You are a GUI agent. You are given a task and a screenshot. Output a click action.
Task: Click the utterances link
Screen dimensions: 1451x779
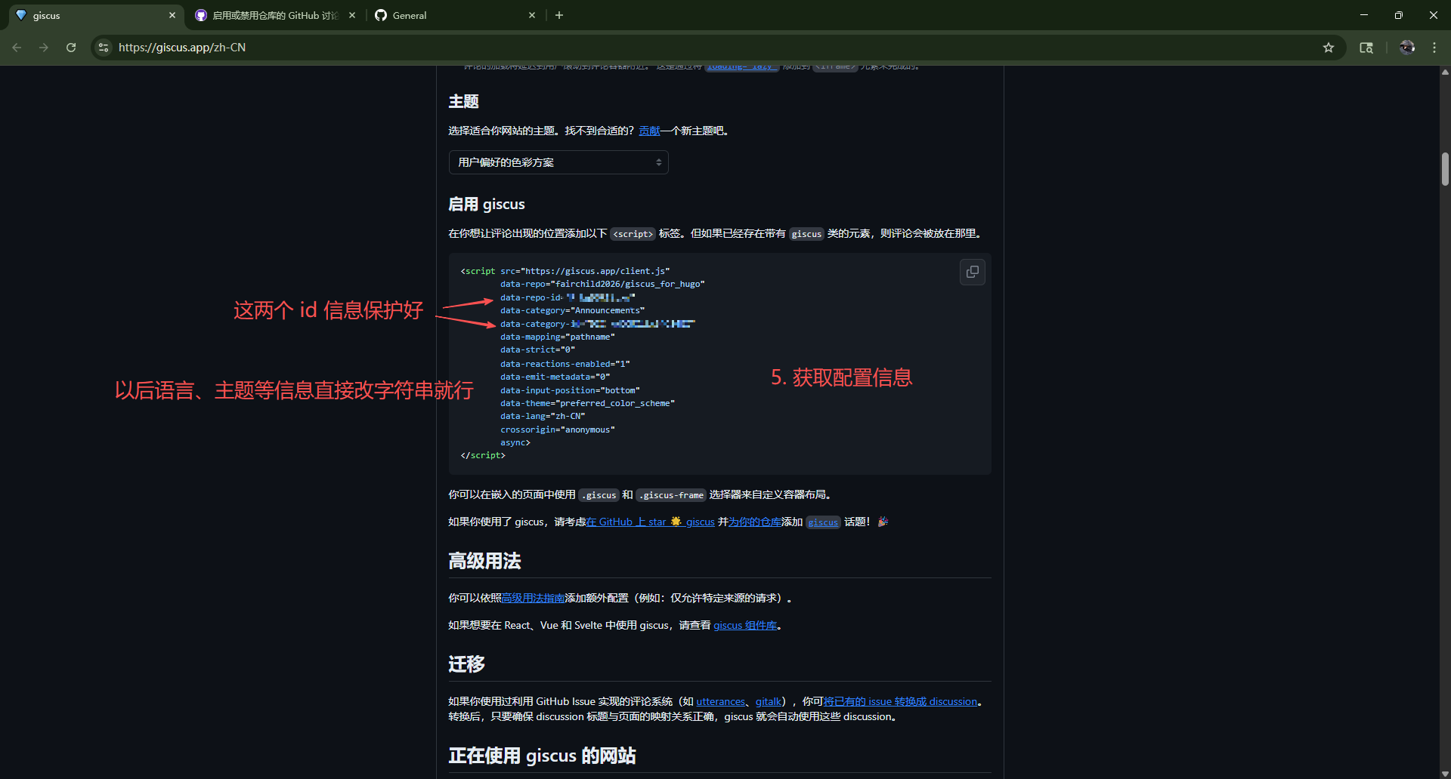tap(720, 701)
